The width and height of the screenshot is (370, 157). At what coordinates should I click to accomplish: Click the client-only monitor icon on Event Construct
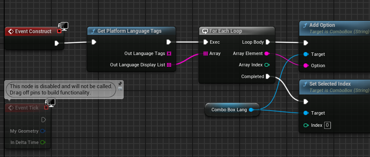tap(64, 26)
